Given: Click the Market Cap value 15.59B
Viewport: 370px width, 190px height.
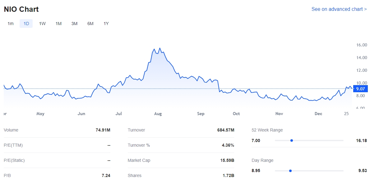Looking at the screenshot, I should point(227,160).
